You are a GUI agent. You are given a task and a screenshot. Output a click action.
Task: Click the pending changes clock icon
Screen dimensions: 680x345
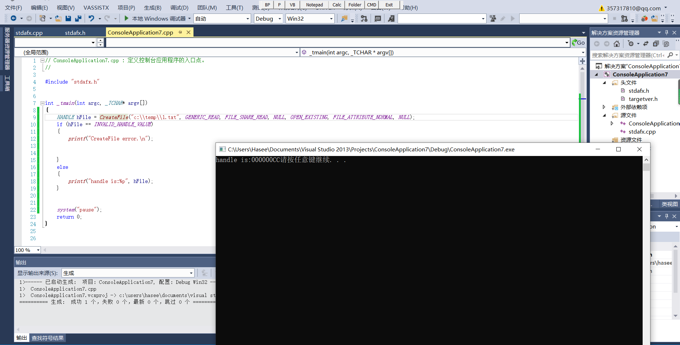(x=631, y=44)
